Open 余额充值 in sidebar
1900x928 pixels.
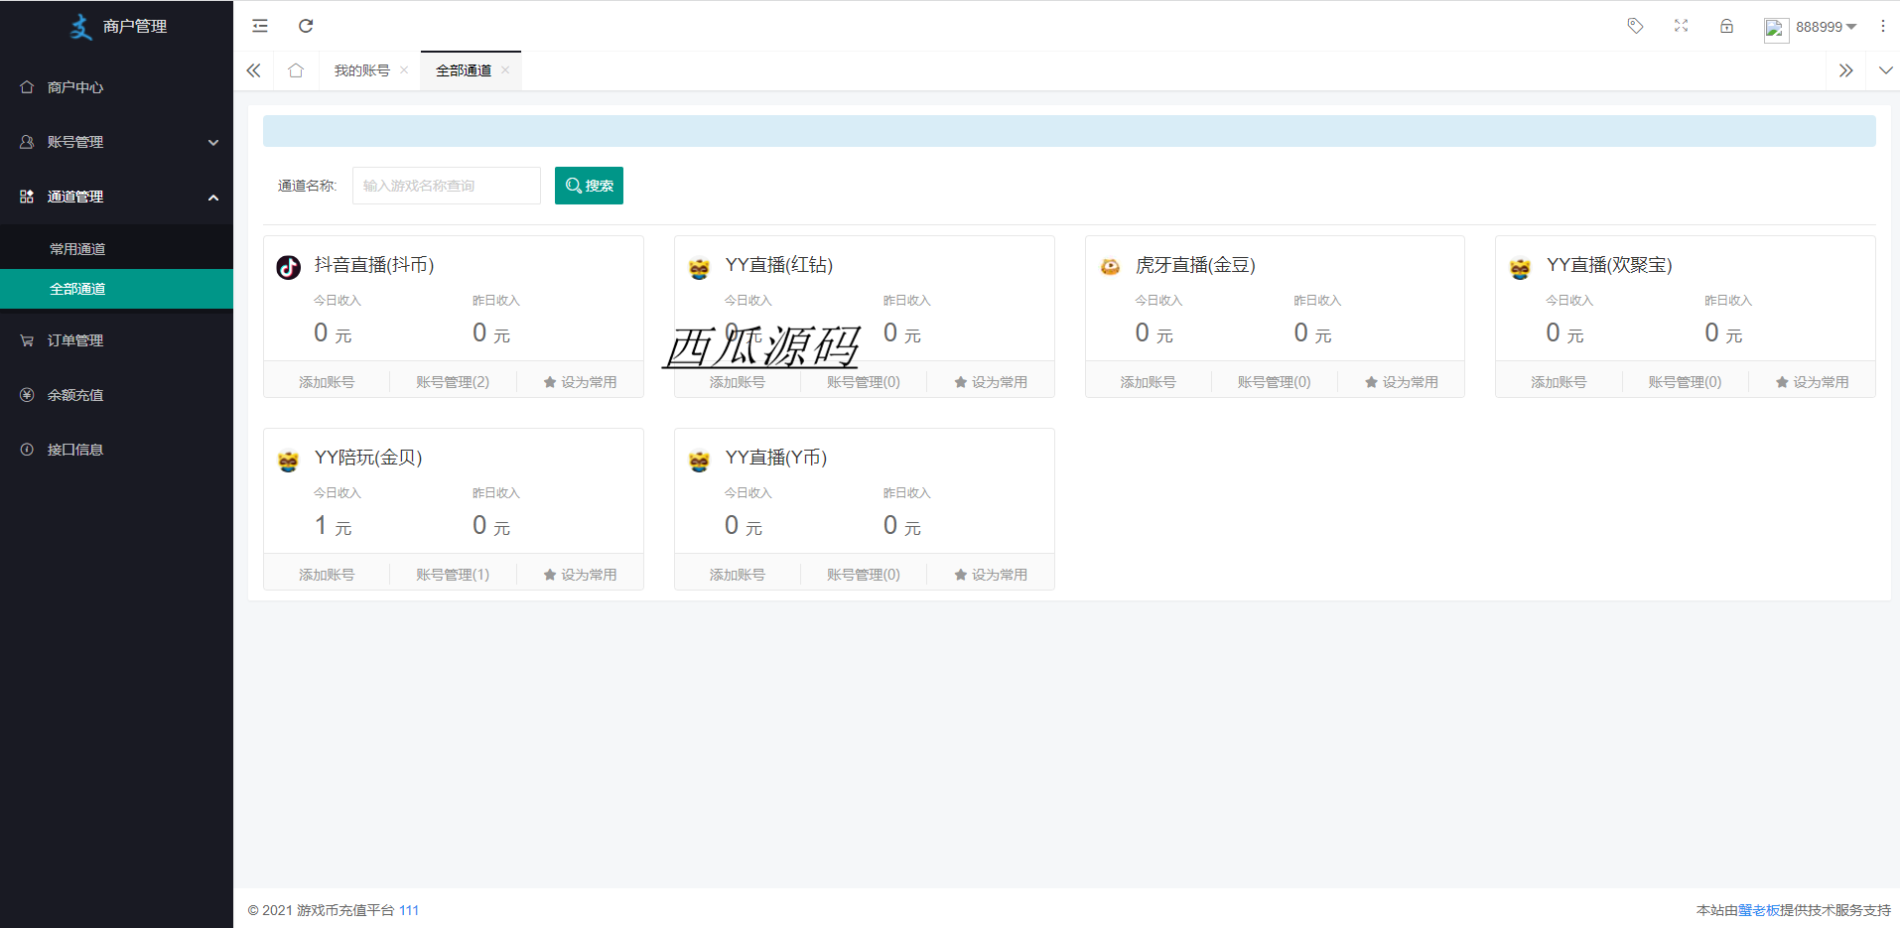116,395
